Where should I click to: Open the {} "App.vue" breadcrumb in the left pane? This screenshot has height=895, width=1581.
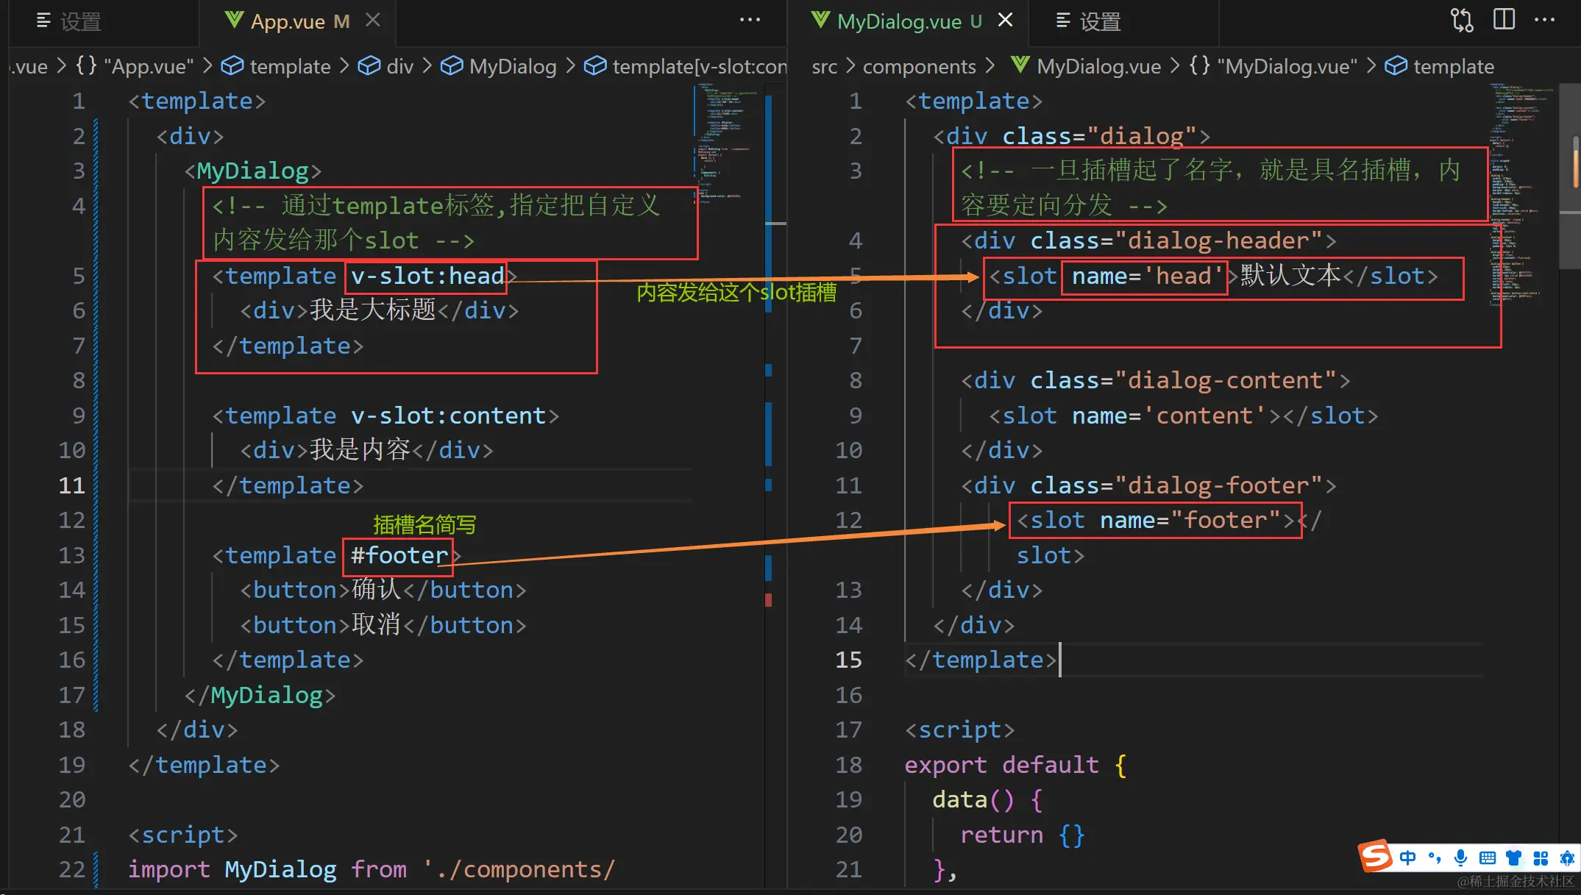tap(135, 66)
